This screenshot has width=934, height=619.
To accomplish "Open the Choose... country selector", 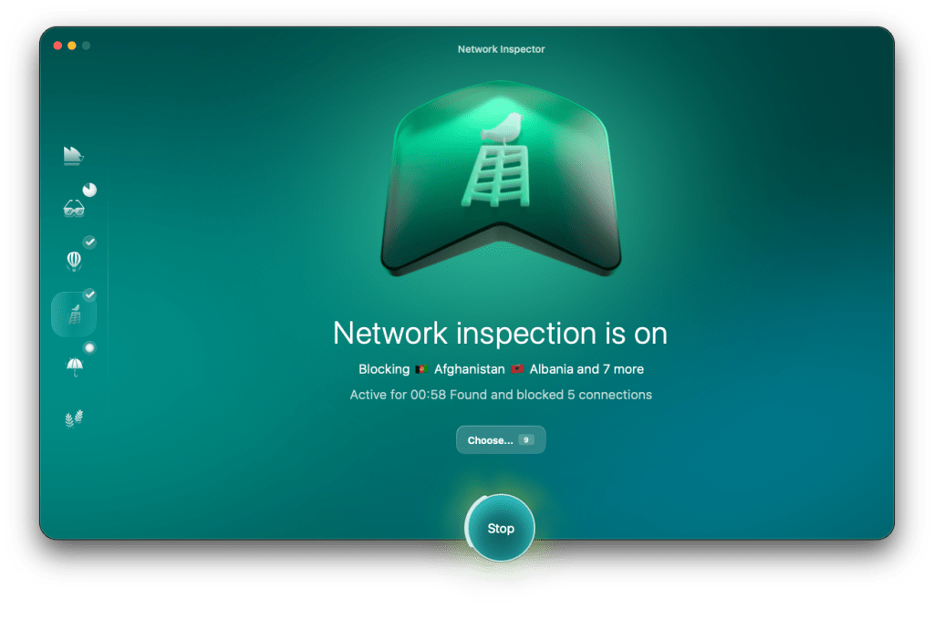I will point(491,440).
